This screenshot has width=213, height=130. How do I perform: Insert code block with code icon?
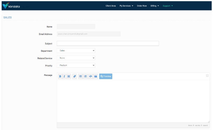point(90,76)
